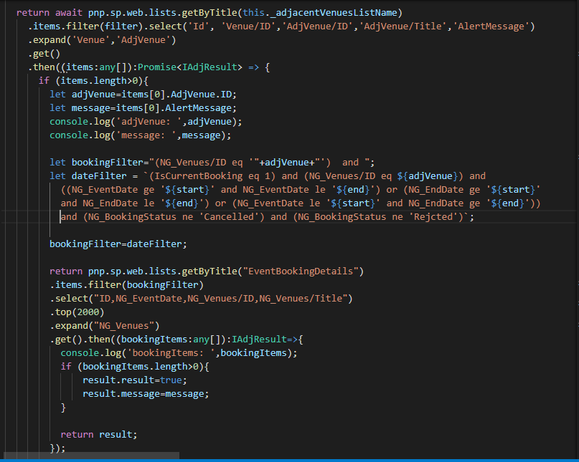Screen dimensions: 579x462
Task: Click '.items.filter(bookingFilter)' call line
Action: coord(127,285)
